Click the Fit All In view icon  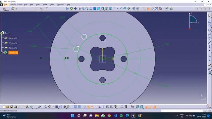(x=72, y=9)
